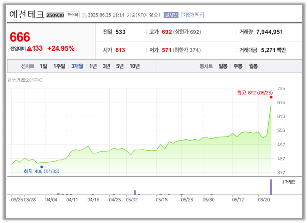Click the timestamp 2025.06.25 11:14
Screen dimensions: 308x223
click(106, 15)
